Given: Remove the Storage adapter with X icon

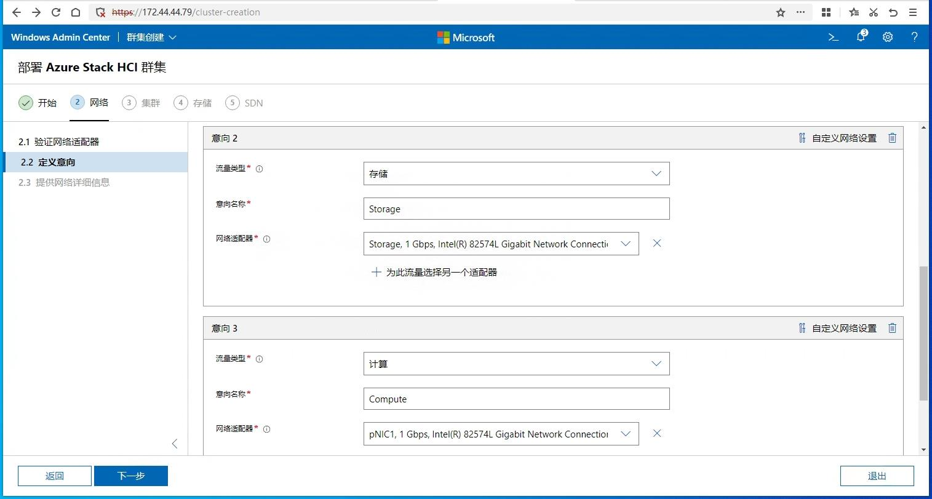Looking at the screenshot, I should pos(657,243).
